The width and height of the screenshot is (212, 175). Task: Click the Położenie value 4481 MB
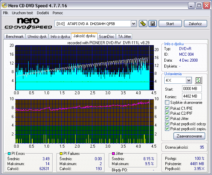(x=197, y=164)
